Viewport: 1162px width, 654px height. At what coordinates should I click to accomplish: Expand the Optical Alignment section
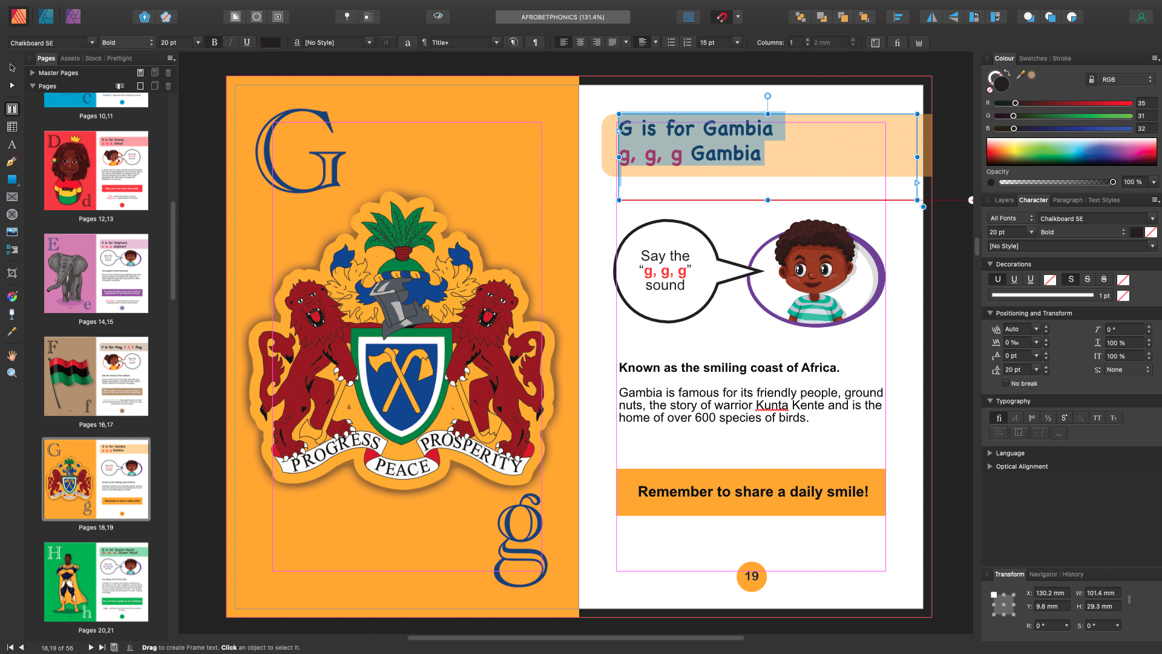(x=990, y=466)
